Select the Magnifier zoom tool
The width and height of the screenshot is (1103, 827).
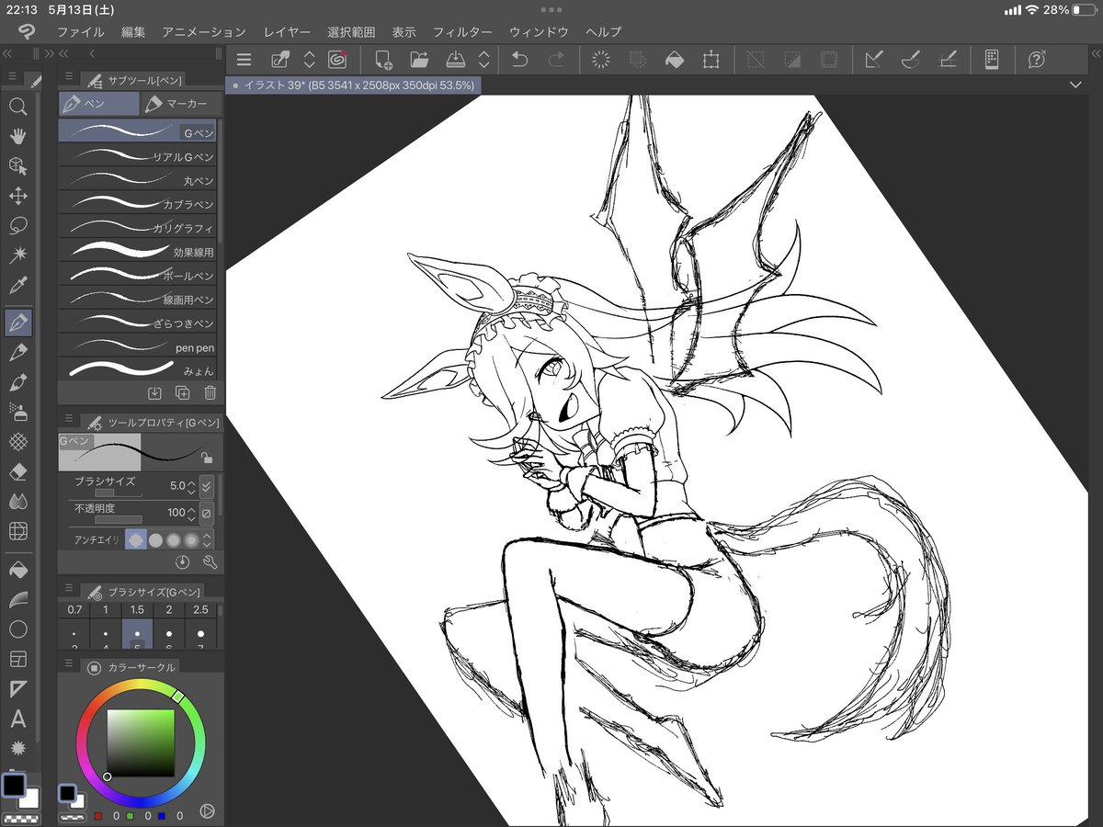point(17,107)
